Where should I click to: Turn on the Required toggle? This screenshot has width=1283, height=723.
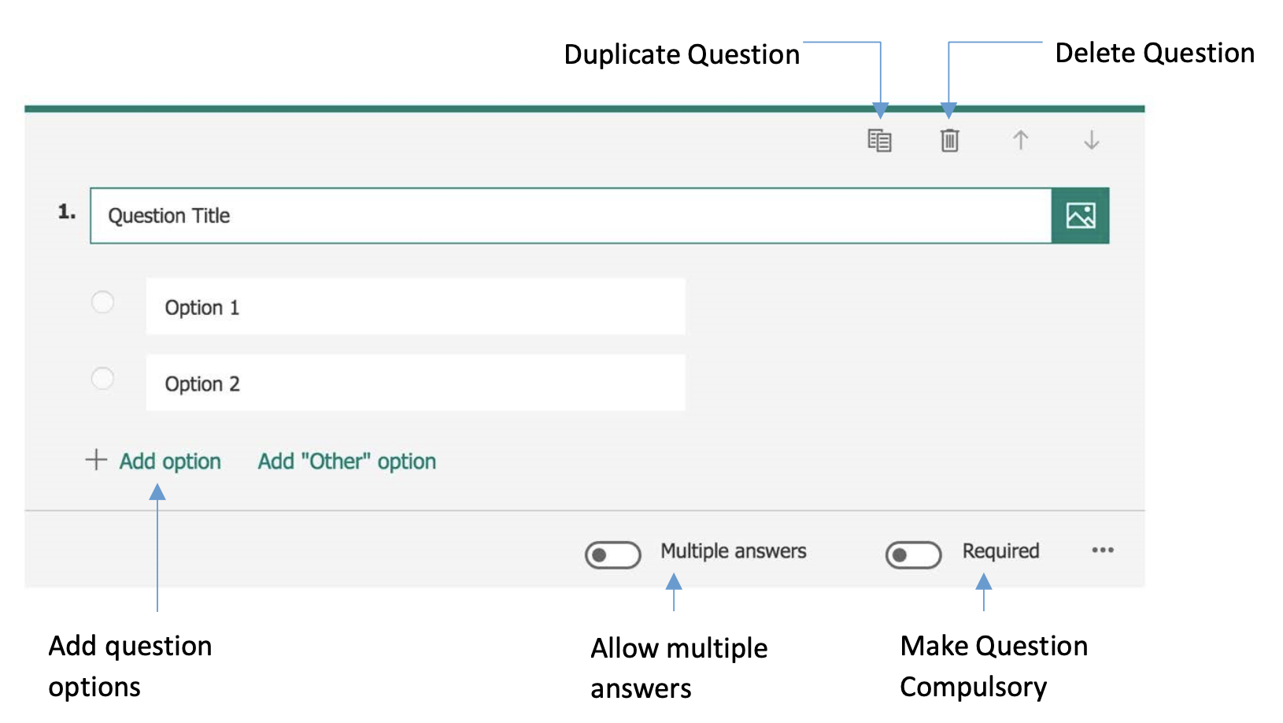tap(913, 555)
